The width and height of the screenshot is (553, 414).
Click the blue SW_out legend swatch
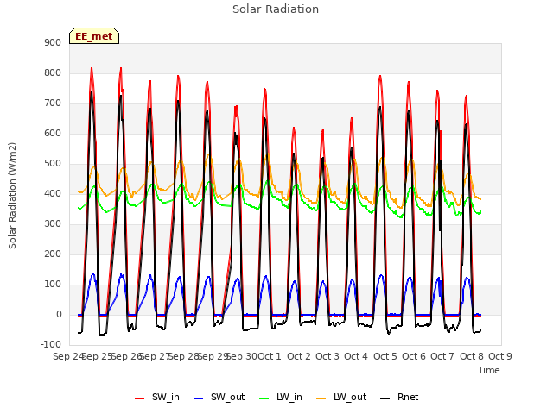tap(199, 398)
